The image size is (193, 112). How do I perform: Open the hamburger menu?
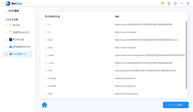175,3
